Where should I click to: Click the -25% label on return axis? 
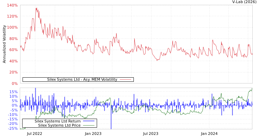pos(13,128)
